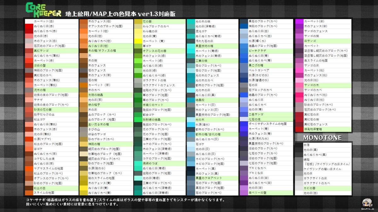Click the title 地上絵用/MAP上の色見本 ver1.3対応版
The height and width of the screenshot is (212, 378).
(x=120, y=14)
